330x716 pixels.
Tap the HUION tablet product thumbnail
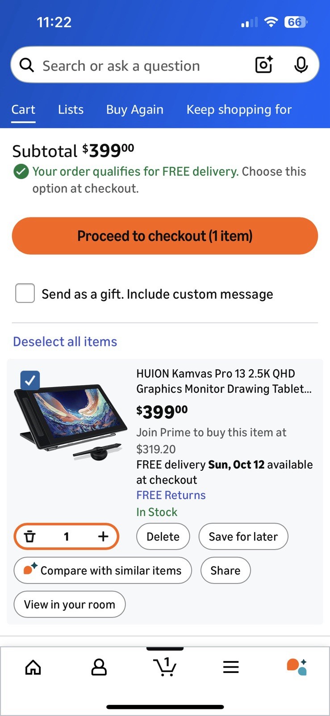69,421
